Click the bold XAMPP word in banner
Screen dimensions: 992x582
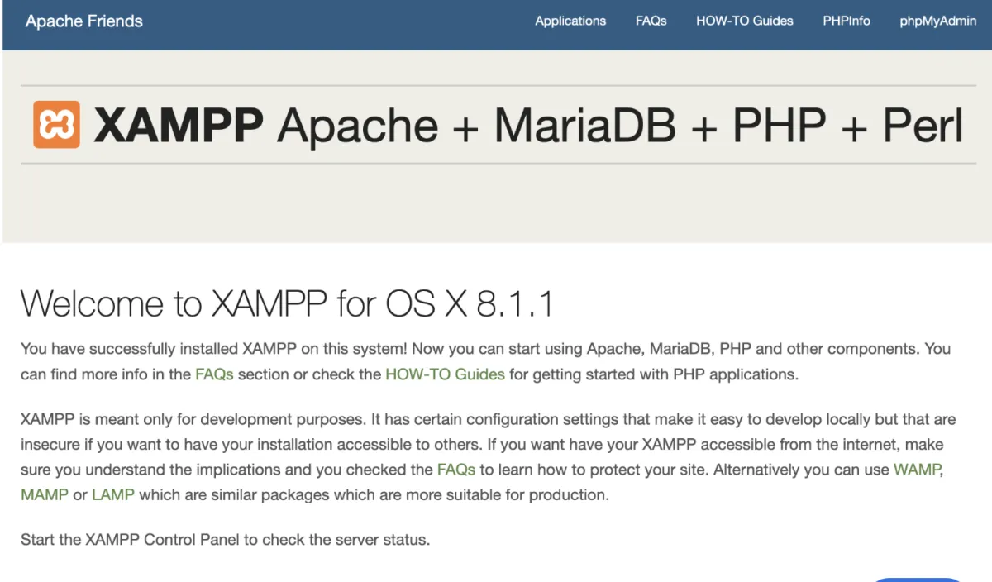[x=179, y=126]
